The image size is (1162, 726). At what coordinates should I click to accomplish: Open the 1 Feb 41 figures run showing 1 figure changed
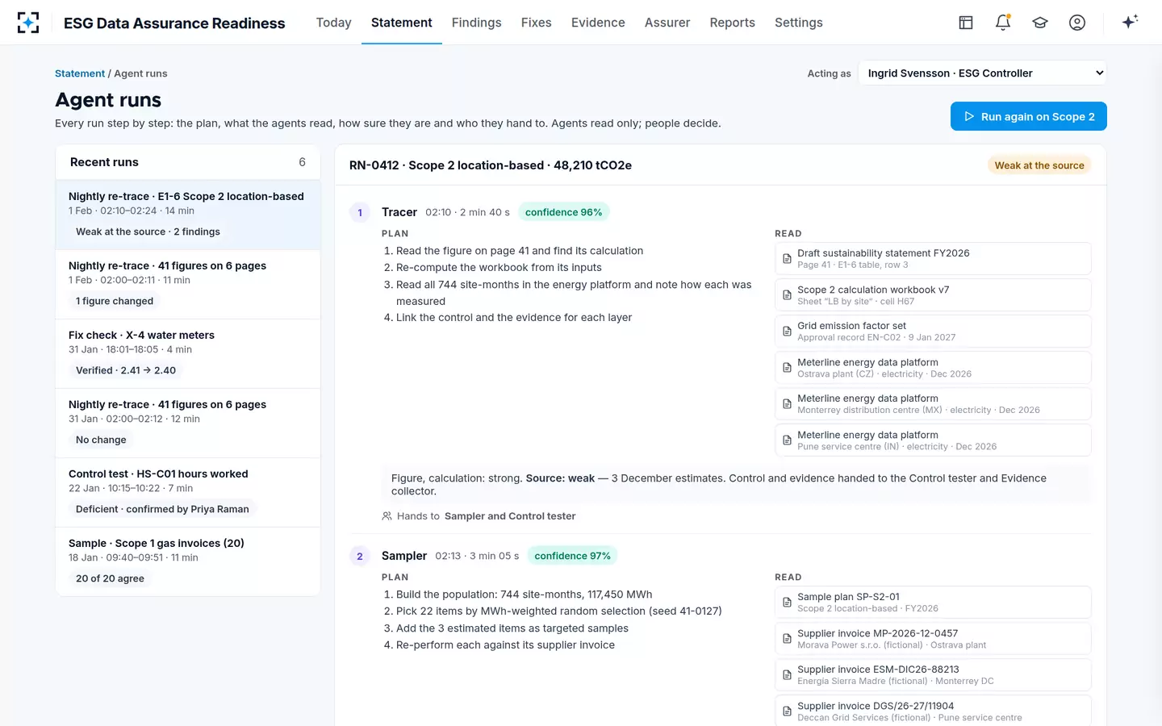coord(188,284)
